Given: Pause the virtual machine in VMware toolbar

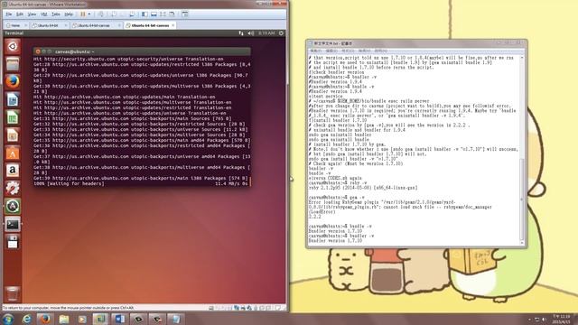Looking at the screenshot, I should tap(83, 14).
